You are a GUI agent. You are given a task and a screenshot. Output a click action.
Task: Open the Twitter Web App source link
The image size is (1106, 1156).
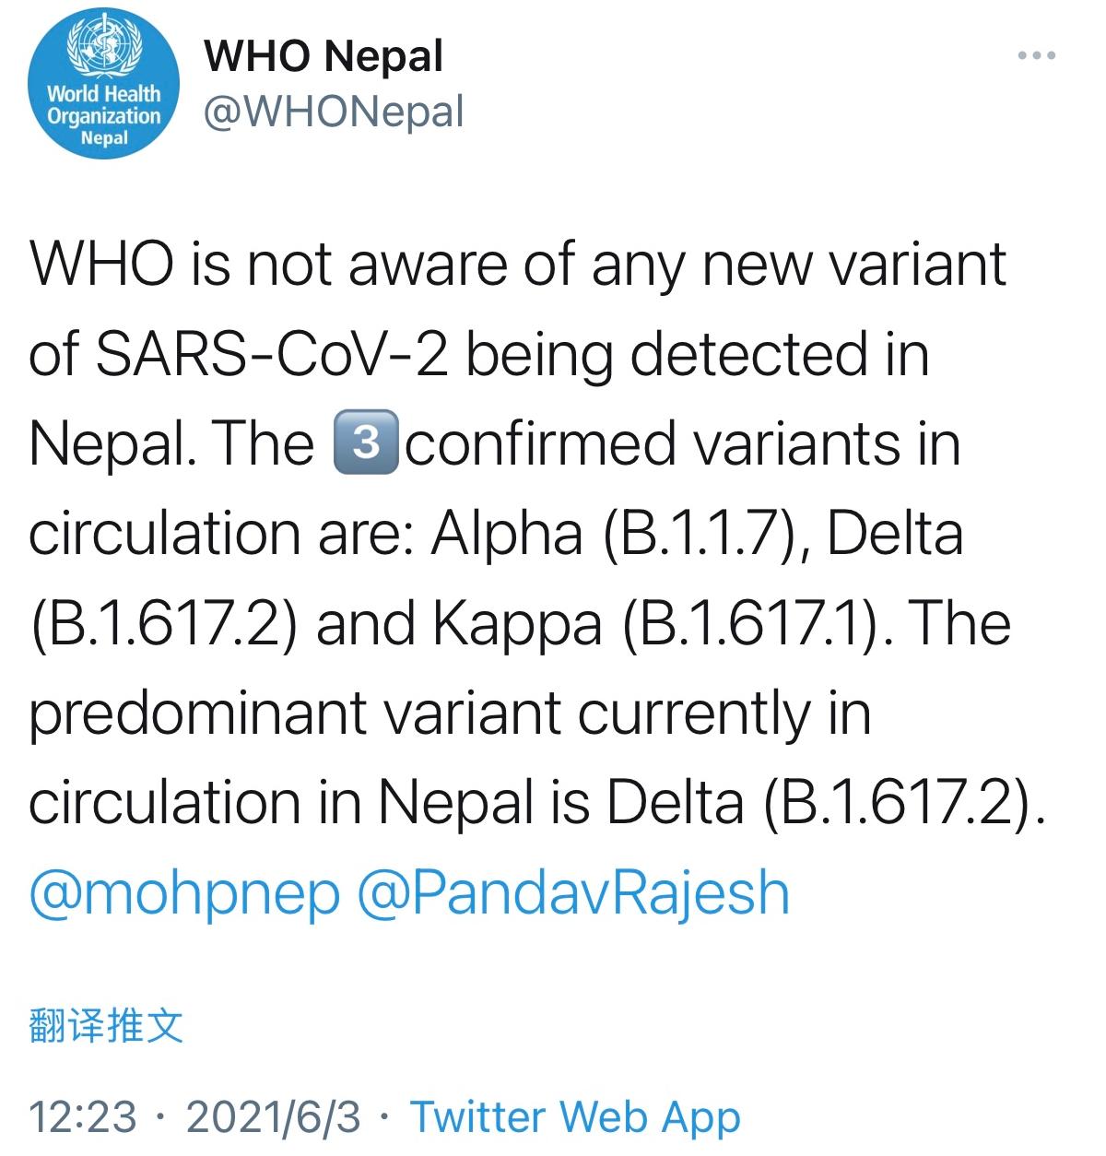point(575,1116)
